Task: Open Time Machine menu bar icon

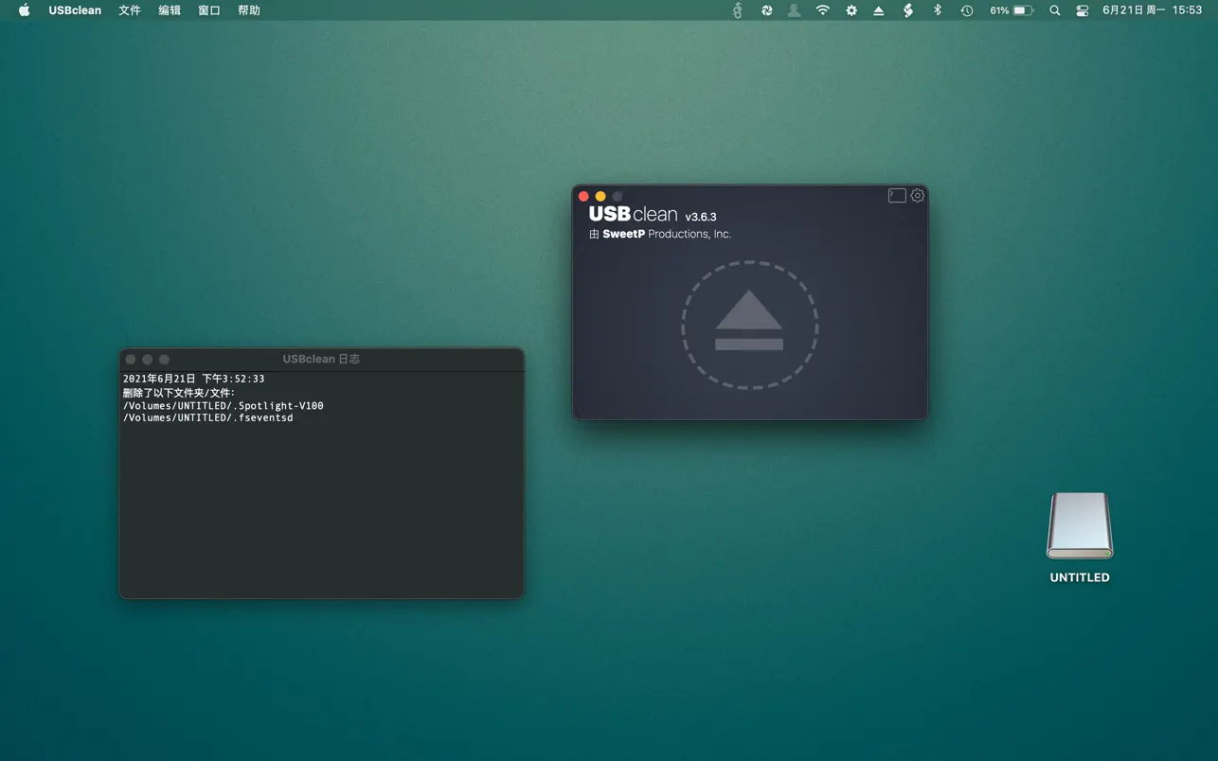Action: (x=966, y=10)
